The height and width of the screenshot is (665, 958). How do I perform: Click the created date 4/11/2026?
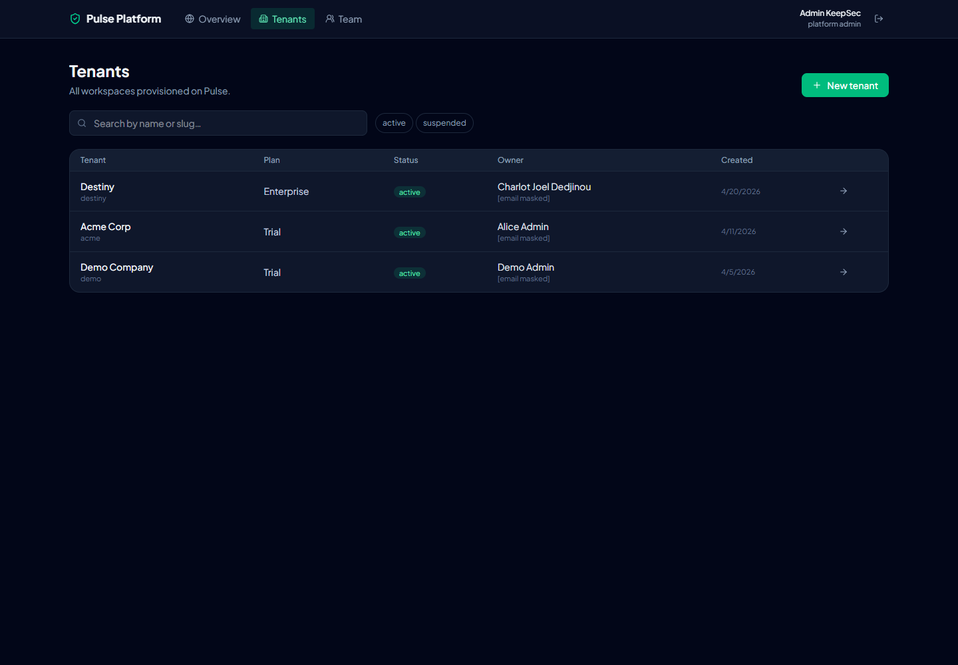pos(738,231)
